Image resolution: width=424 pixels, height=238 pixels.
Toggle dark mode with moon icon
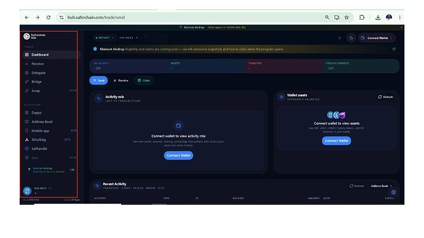tap(351, 38)
